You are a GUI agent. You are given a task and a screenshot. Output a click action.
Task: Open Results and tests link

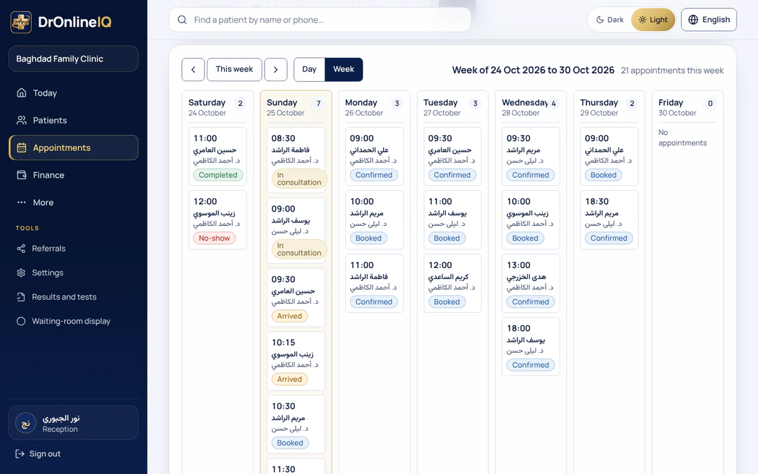(74, 297)
